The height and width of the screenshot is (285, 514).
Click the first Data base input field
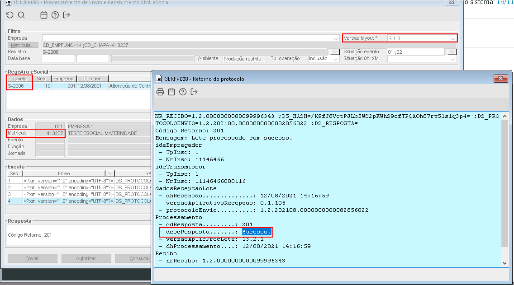click(58, 59)
